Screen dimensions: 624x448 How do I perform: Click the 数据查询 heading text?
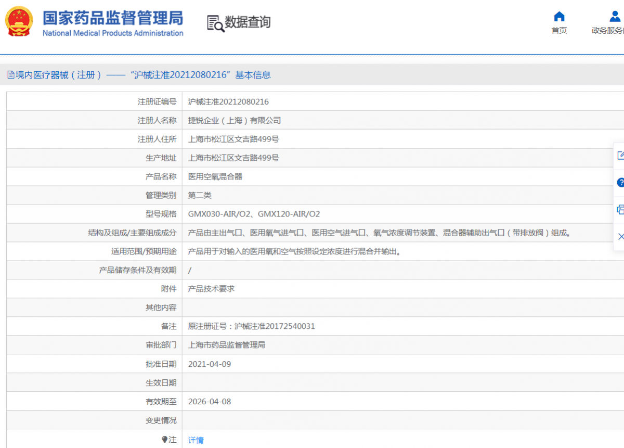point(248,22)
